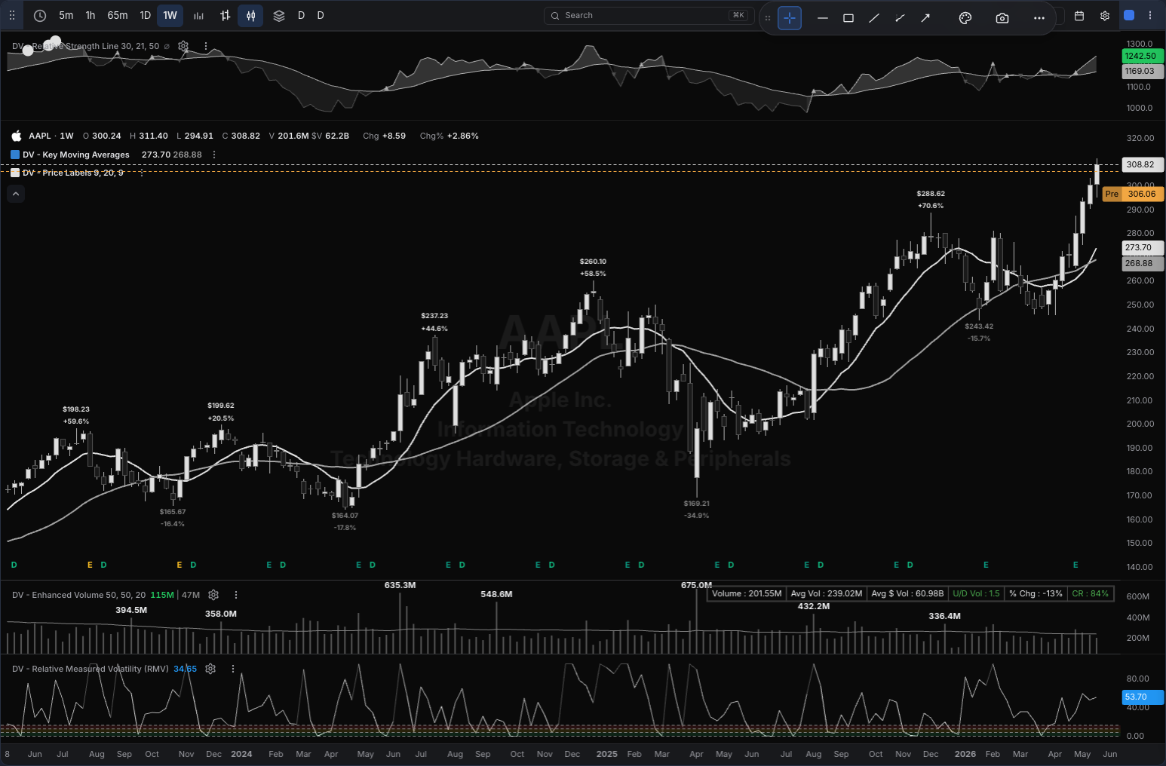Select the histogram bars chart style icon
The image size is (1166, 766).
(198, 15)
